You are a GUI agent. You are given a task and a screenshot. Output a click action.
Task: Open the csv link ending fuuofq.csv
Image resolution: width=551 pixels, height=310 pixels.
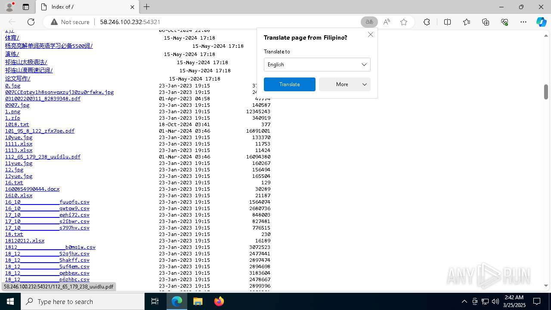pyautogui.click(x=47, y=202)
